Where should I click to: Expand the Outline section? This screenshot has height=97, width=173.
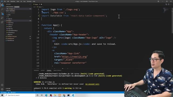point(18,88)
